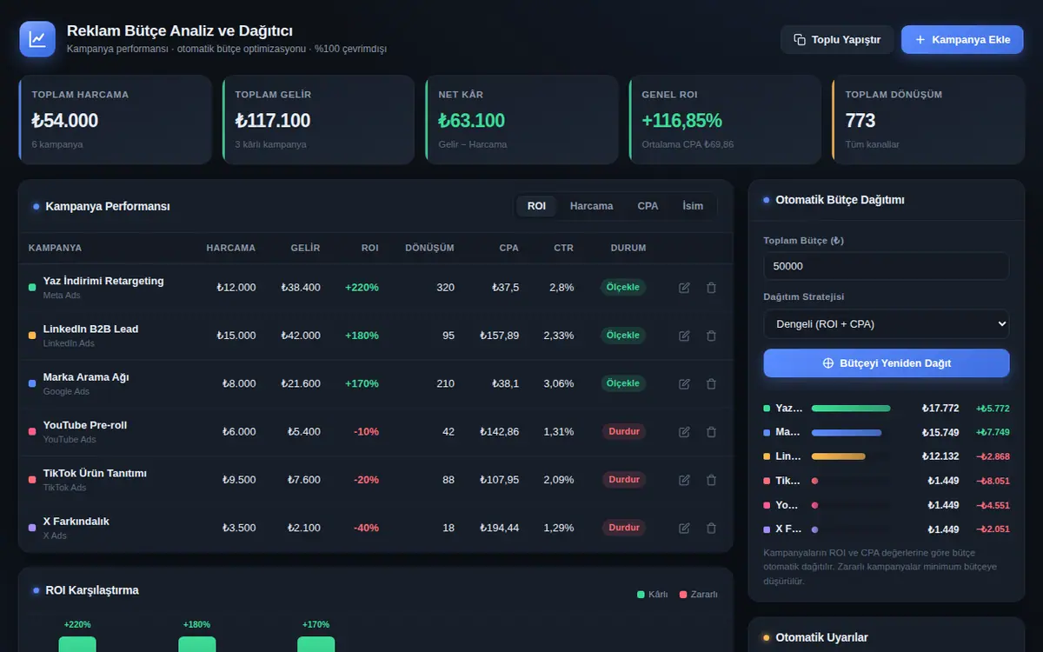Delete the Marka Arama Ağı campaign

711,383
